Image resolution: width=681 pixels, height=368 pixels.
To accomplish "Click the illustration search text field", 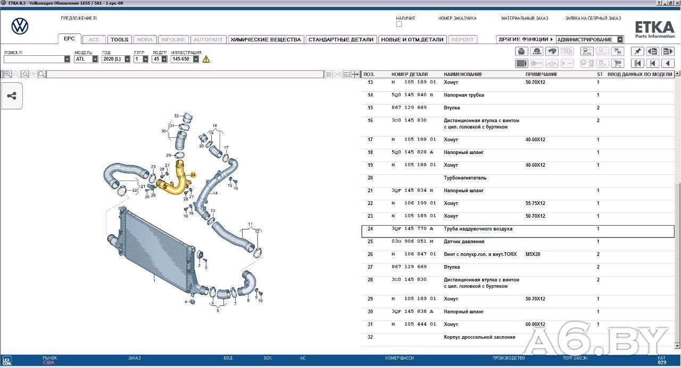I will click(185, 74).
